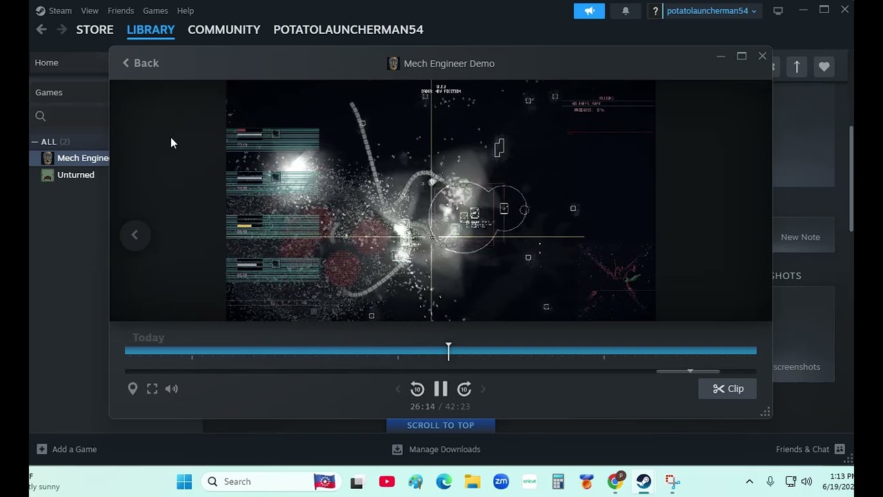Open Steam announcements megaphone
The height and width of the screenshot is (497, 883).
point(589,11)
